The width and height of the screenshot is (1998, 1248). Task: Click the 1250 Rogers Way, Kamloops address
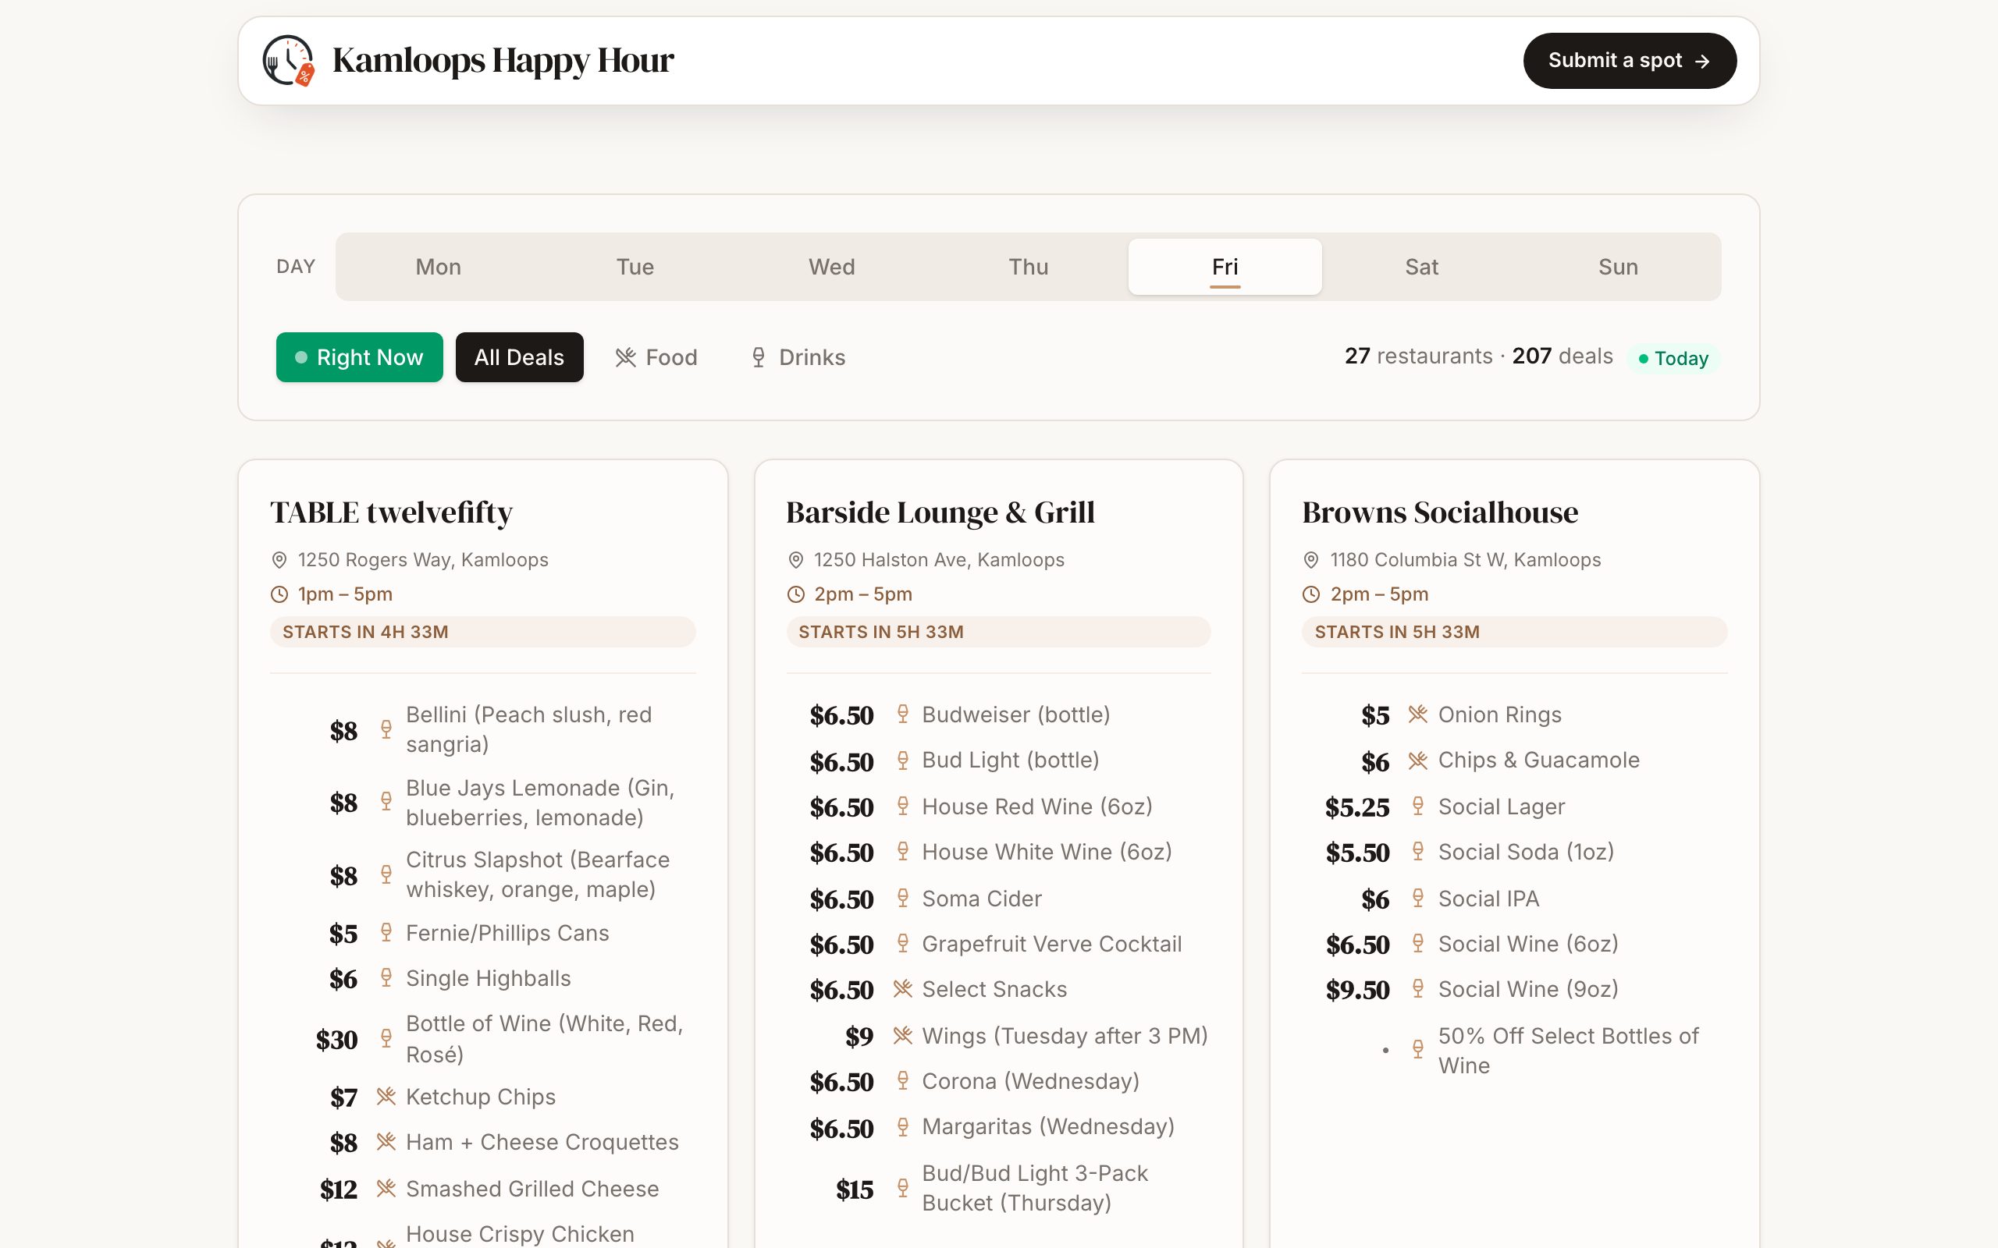423,559
